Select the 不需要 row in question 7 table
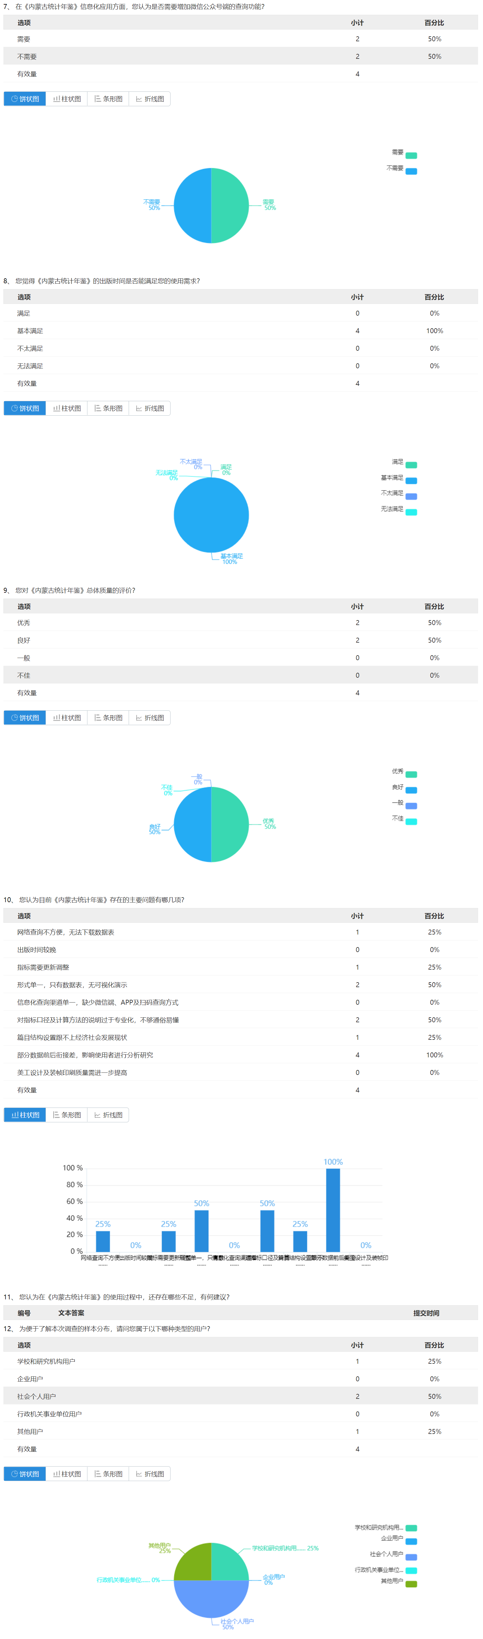Image resolution: width=483 pixels, height=1639 pixels. 240,56
